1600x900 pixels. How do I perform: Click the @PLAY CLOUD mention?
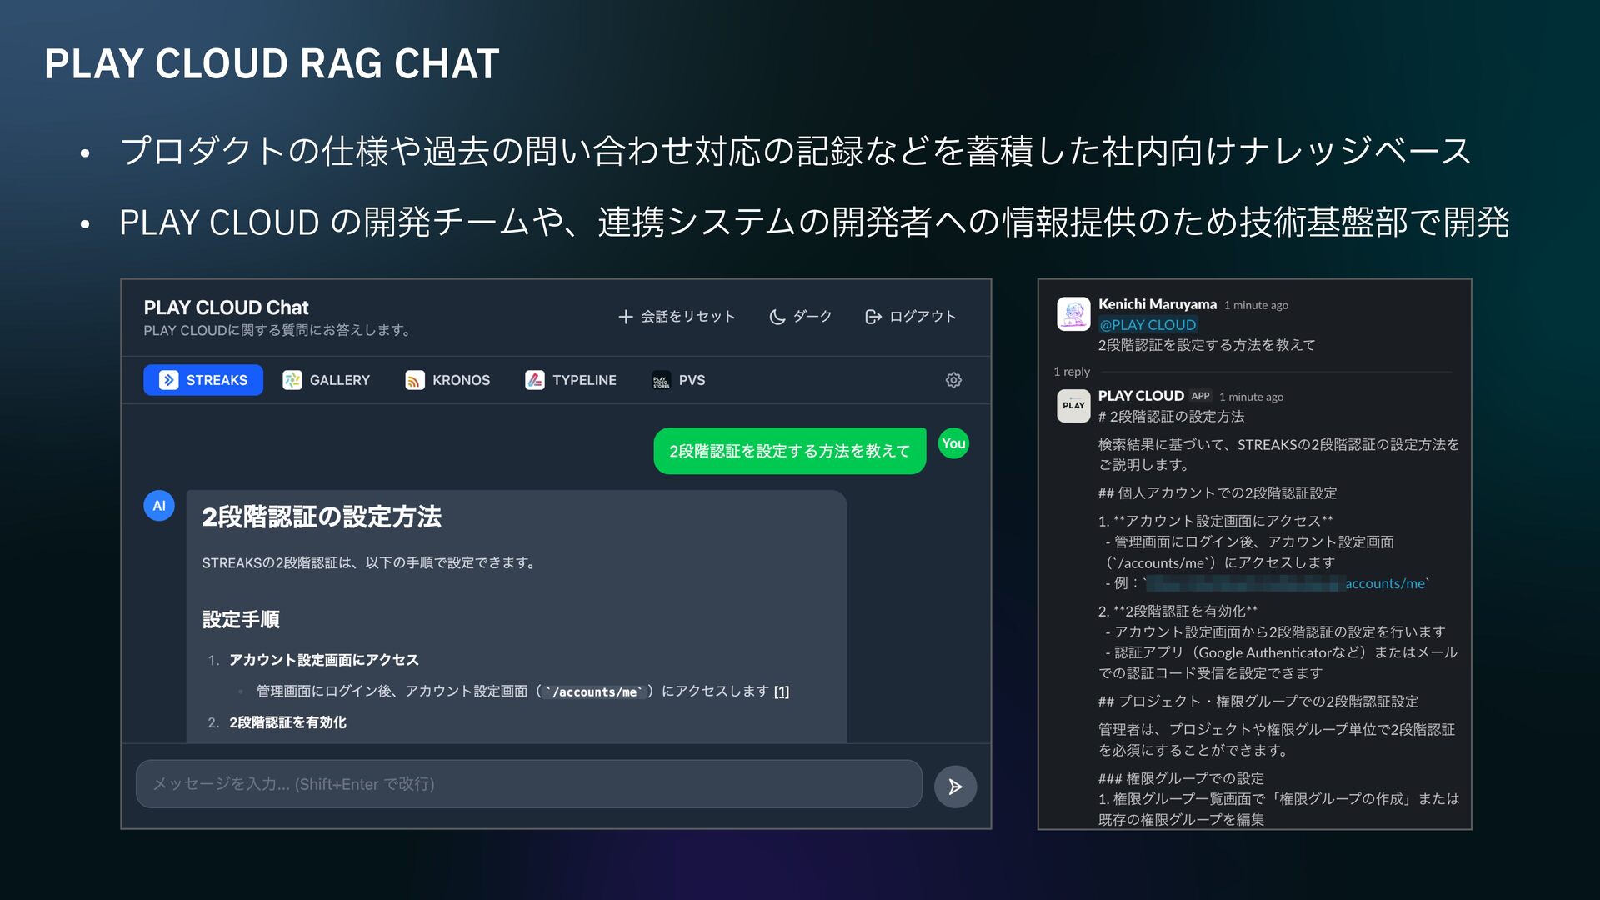click(x=1147, y=325)
